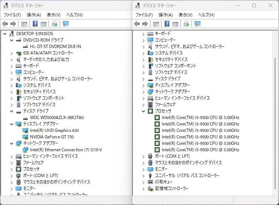Image resolution: width=279 pixels, height=205 pixels.
Task: Open 操作(A) menu in right window
Action: tap(166, 15)
